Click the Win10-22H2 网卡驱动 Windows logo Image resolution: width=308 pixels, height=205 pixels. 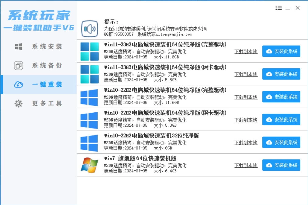(x=88, y=119)
